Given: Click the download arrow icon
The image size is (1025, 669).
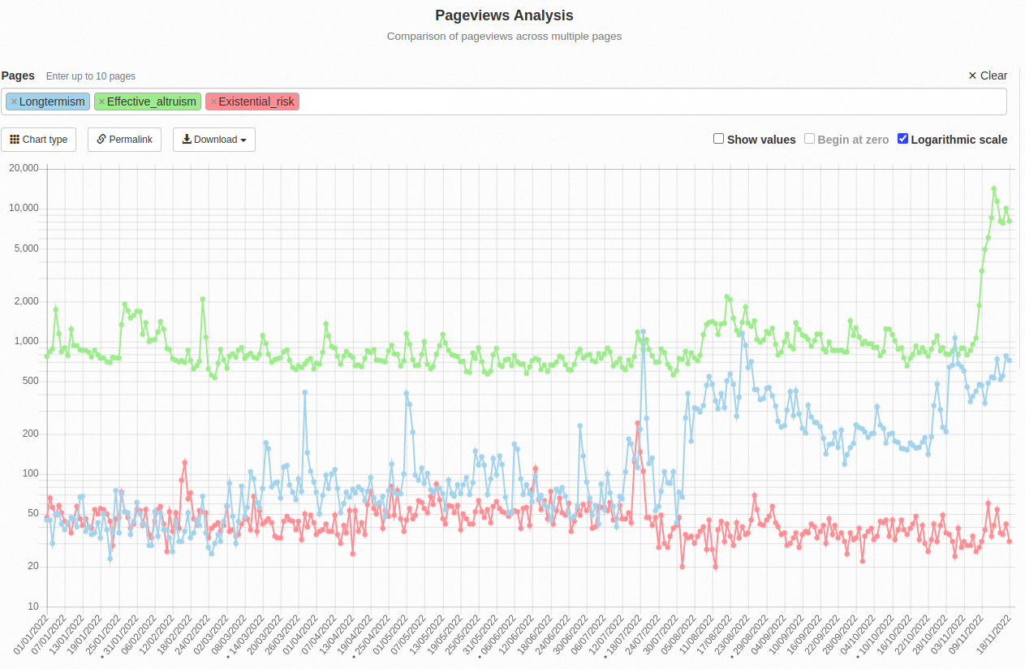Looking at the screenshot, I should 187,140.
